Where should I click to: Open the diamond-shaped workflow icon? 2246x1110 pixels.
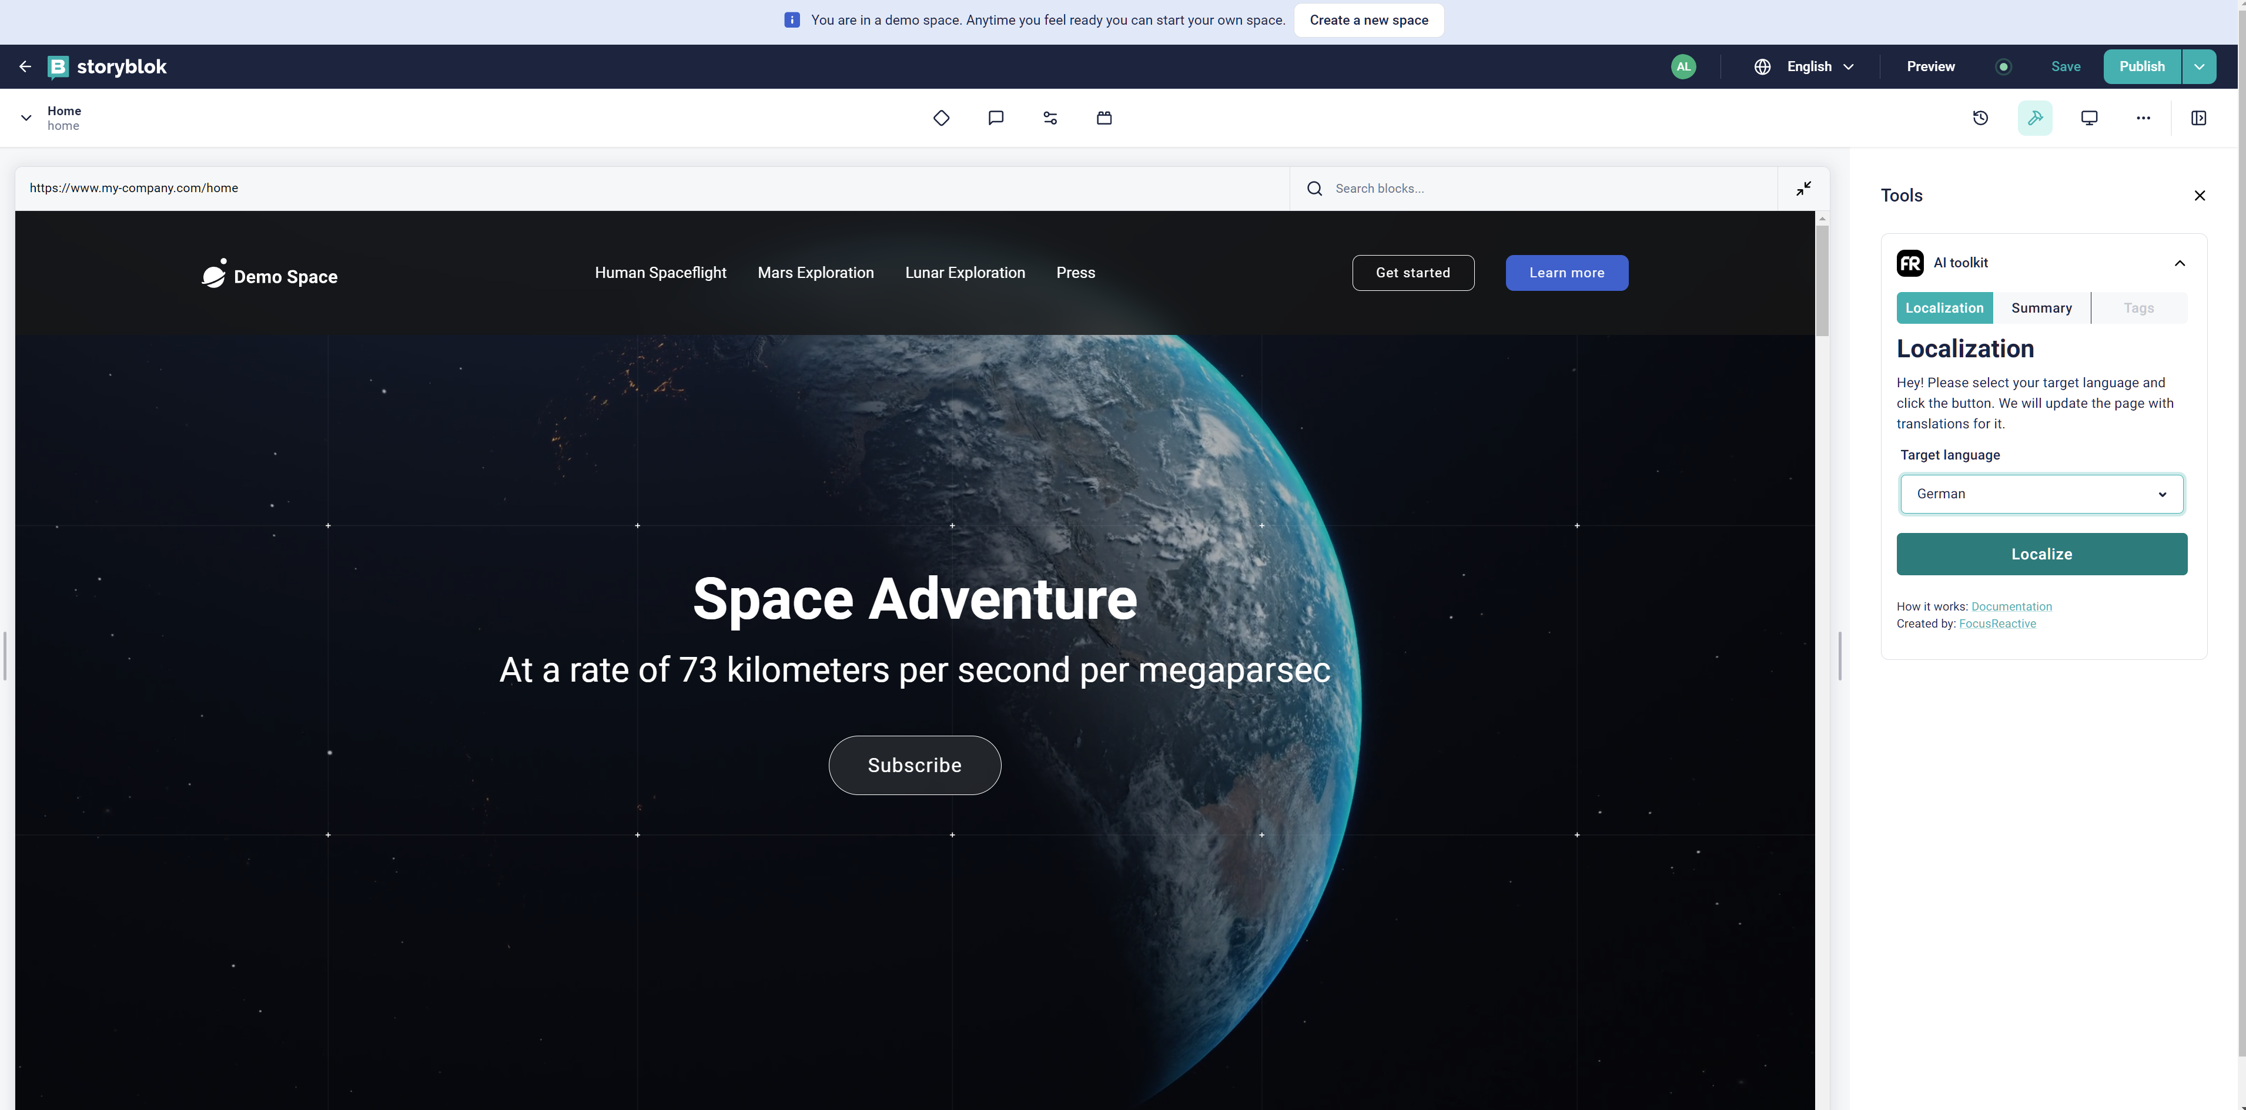click(x=940, y=118)
